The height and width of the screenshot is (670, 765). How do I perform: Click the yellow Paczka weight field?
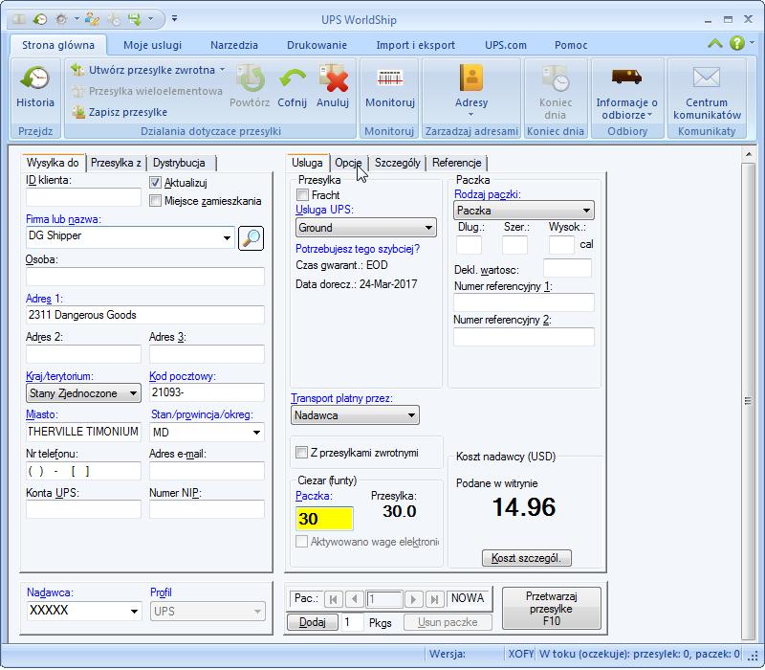tap(324, 519)
